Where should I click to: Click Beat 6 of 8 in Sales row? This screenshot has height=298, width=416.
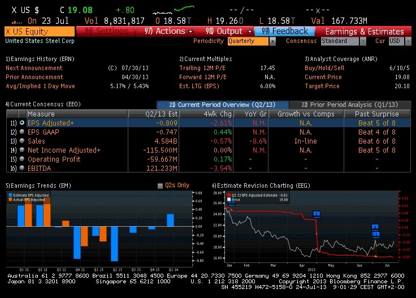[x=377, y=141]
